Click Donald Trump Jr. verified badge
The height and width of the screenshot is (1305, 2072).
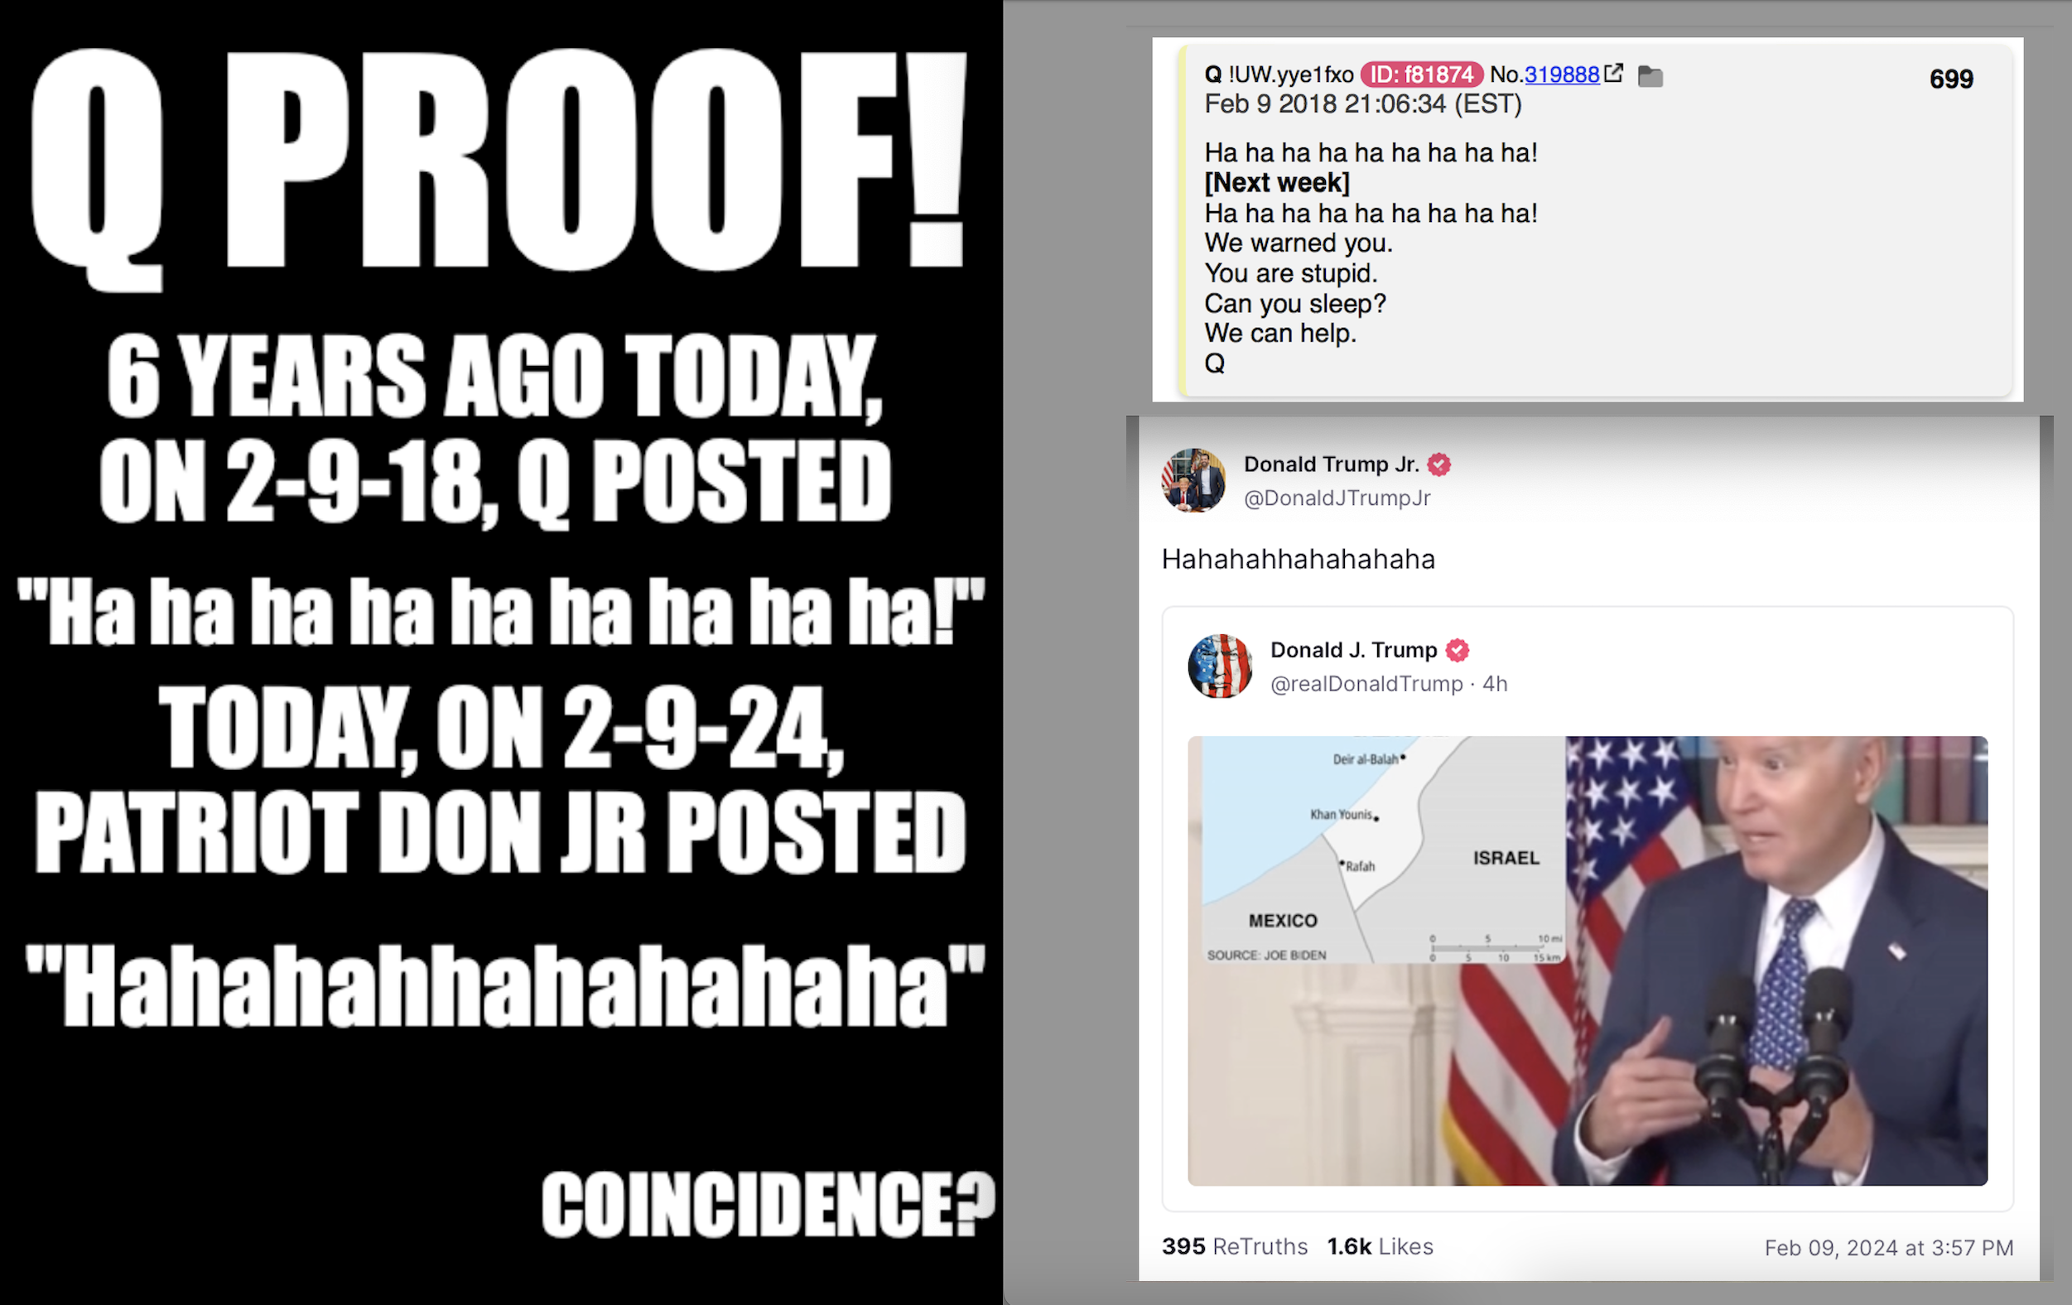(x=1438, y=465)
